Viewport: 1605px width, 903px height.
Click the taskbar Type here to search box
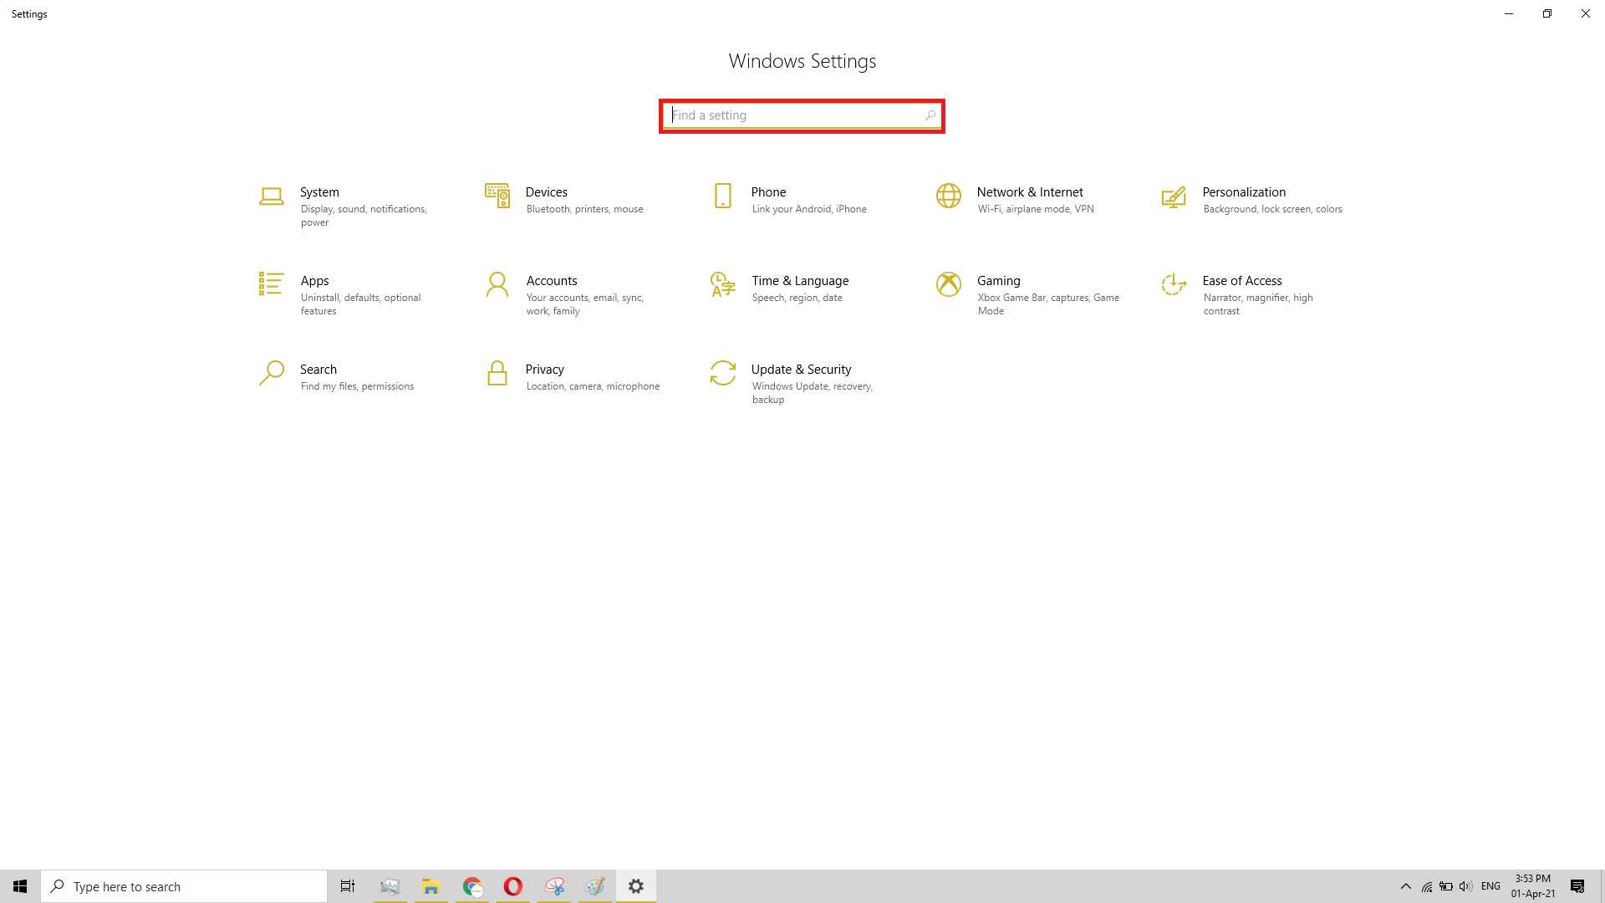pyautogui.click(x=184, y=886)
